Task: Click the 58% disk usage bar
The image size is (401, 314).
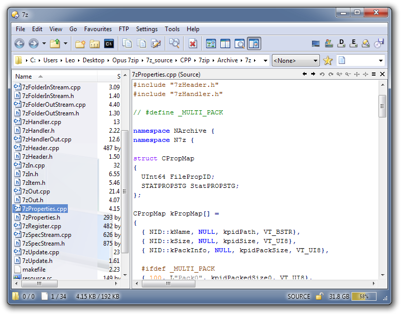Action: click(x=364, y=297)
